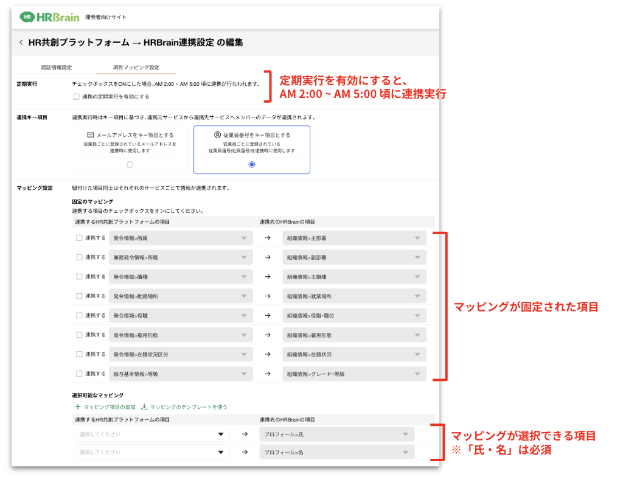The image size is (623, 477).
Task: Open the プロフィール>名 destination dropdown
Action: 337,452
